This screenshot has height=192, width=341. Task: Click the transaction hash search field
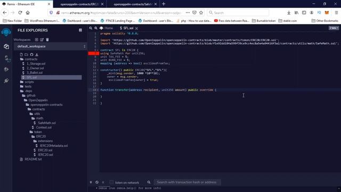187,182
